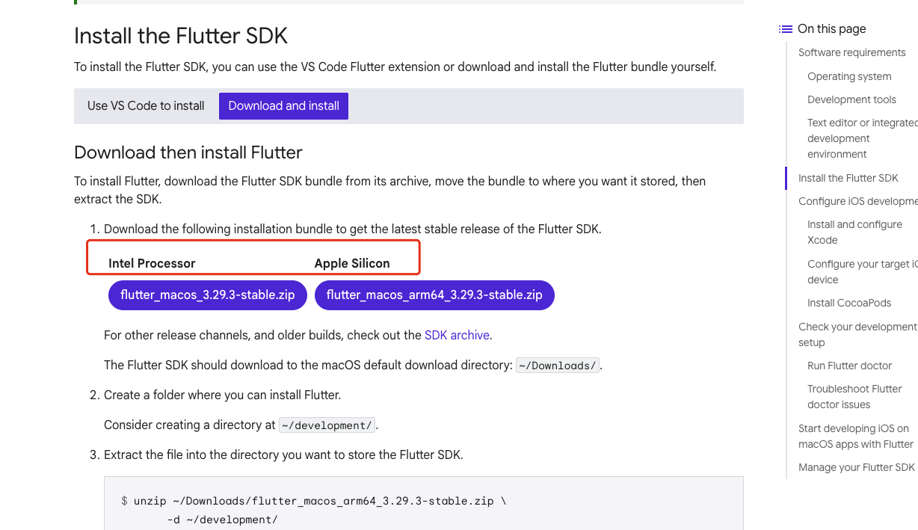The height and width of the screenshot is (530, 918).
Task: Navigate to Run Flutter doctor
Action: (x=850, y=366)
